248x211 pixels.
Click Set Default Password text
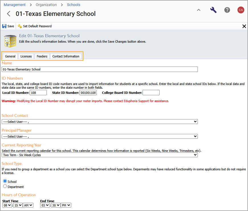(37, 26)
